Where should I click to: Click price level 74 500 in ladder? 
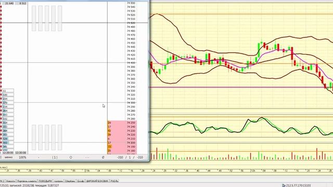[131, 23]
